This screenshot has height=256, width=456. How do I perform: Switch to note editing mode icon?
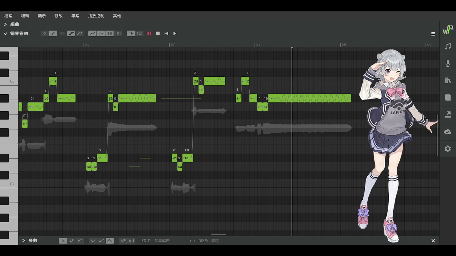pyautogui.click(x=71, y=33)
